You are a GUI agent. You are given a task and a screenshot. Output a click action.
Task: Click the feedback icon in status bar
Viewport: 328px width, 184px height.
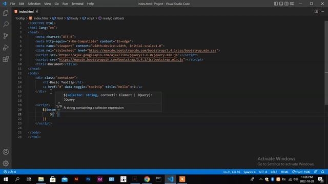316,172
